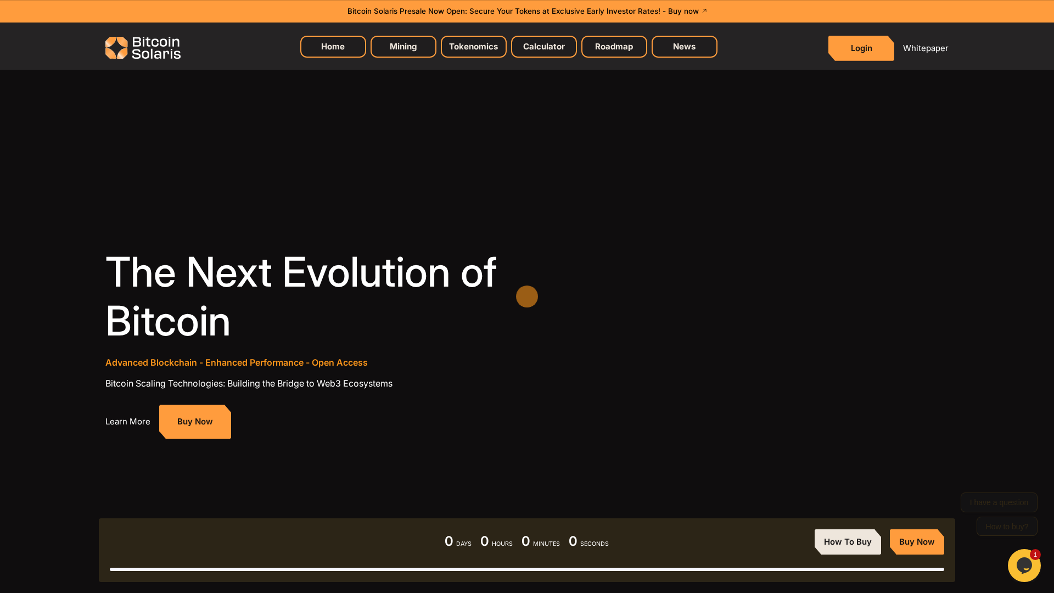Select the 'How to buy?' chat suggestion
This screenshot has height=593, width=1054.
[x=1007, y=527]
